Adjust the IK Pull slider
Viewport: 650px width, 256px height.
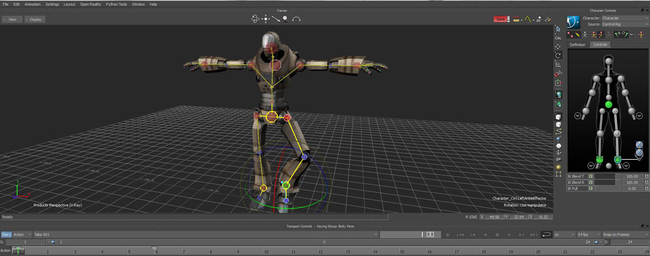[x=608, y=188]
